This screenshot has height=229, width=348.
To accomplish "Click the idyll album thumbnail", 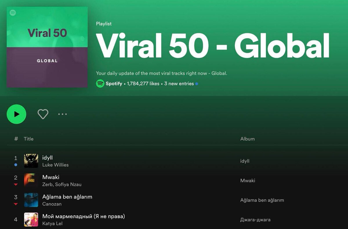I will point(31,161).
